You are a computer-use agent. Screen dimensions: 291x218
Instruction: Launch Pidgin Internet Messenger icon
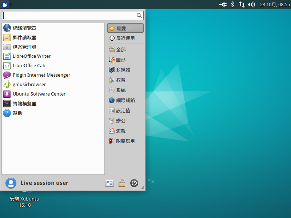pyautogui.click(x=7, y=75)
